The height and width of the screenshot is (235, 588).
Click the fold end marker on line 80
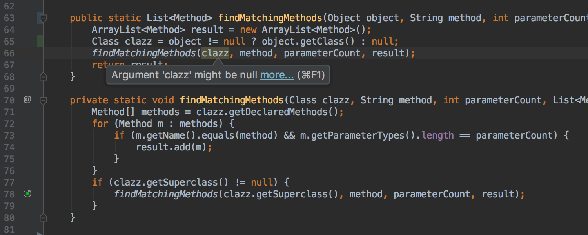click(x=43, y=217)
